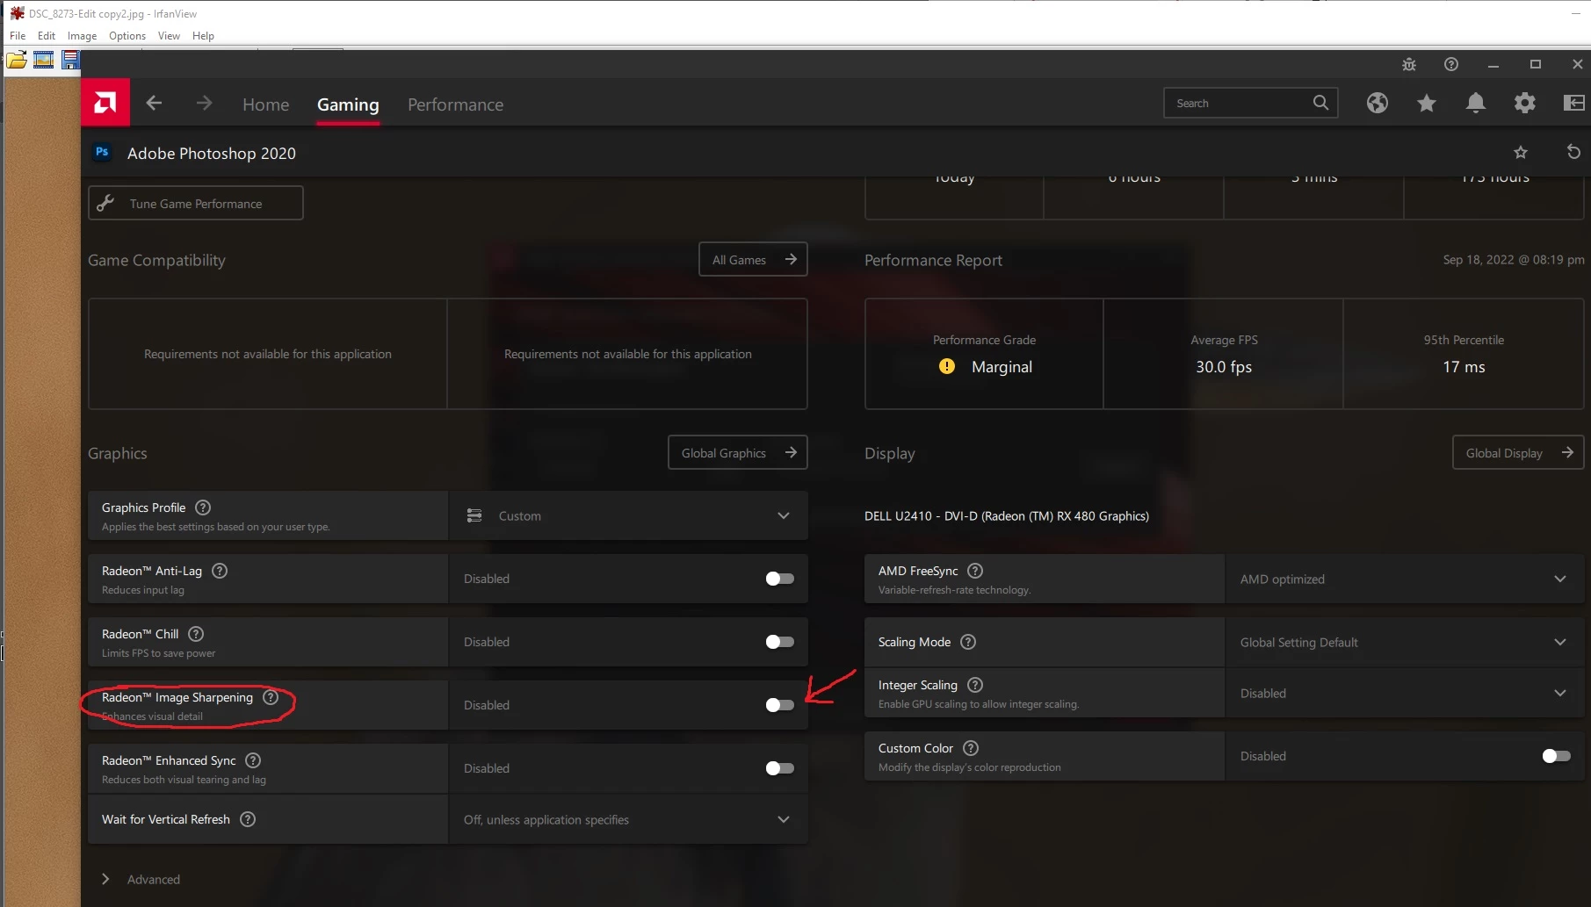The height and width of the screenshot is (907, 1591).
Task: IrfanView: click the open folder icon
Action: point(17,61)
